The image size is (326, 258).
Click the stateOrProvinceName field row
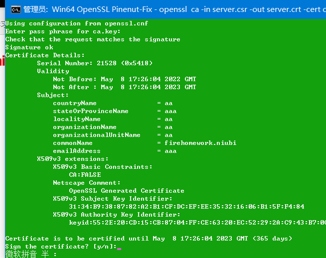(115, 111)
